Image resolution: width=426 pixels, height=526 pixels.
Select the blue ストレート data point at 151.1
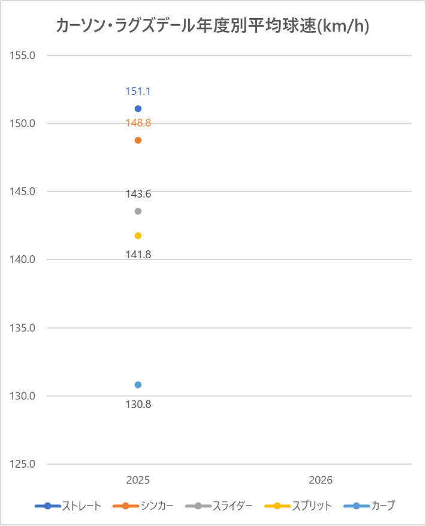click(x=138, y=109)
